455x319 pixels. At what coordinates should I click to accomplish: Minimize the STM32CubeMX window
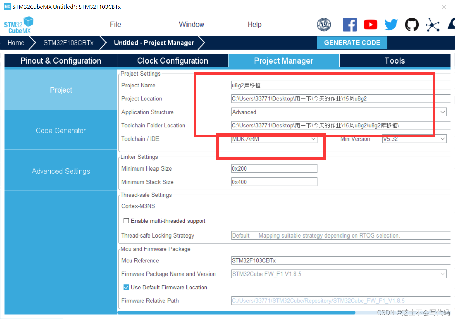pyautogui.click(x=404, y=7)
